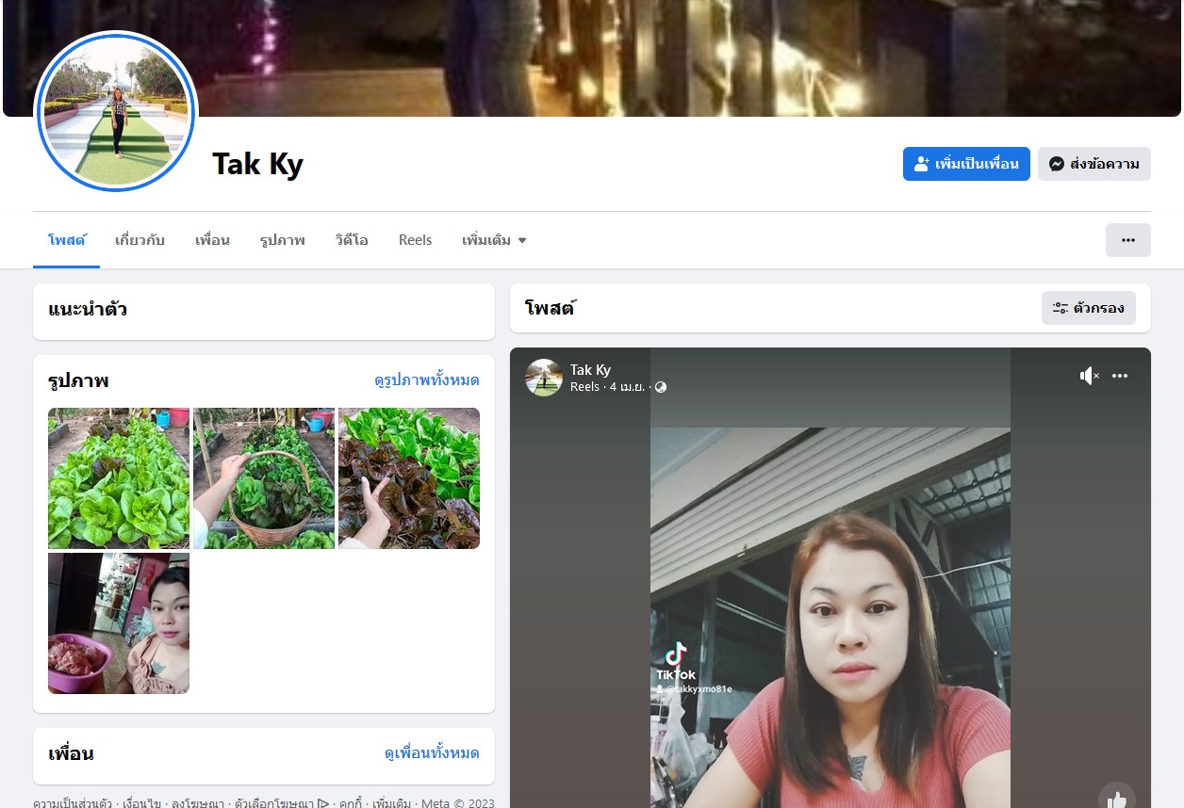Click the ตัวเลือกโฆษณา footer link
The height and width of the screenshot is (808, 1184).
pos(281,803)
